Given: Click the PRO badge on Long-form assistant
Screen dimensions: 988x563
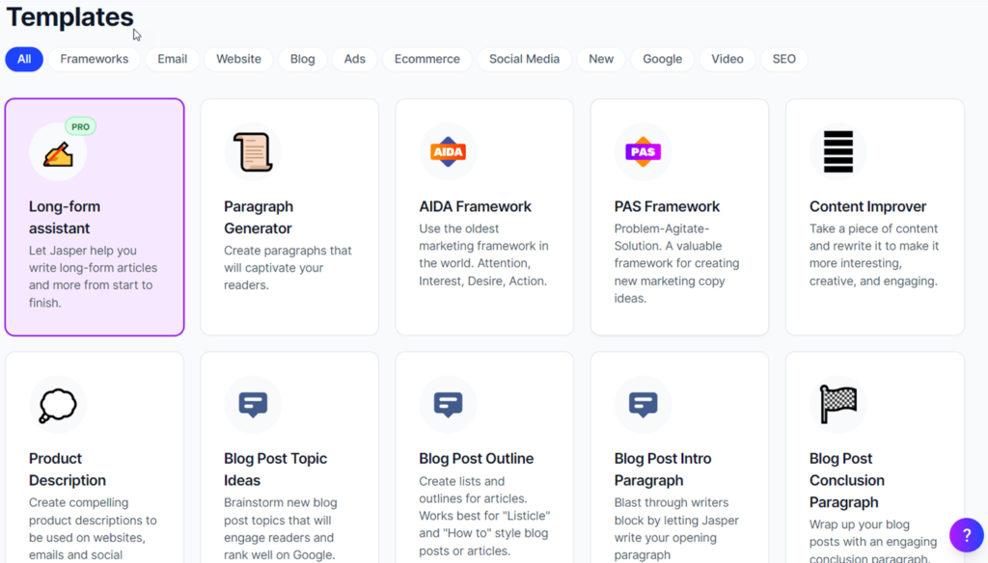Looking at the screenshot, I should click(81, 126).
